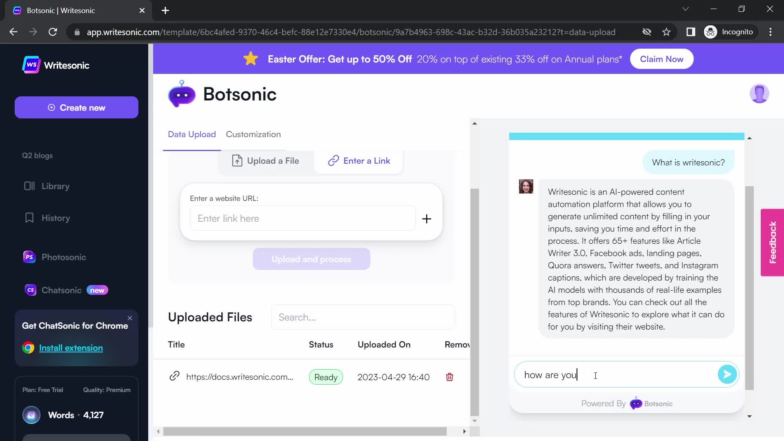Click the Uploaded On column header
784x441 pixels.
(x=384, y=345)
